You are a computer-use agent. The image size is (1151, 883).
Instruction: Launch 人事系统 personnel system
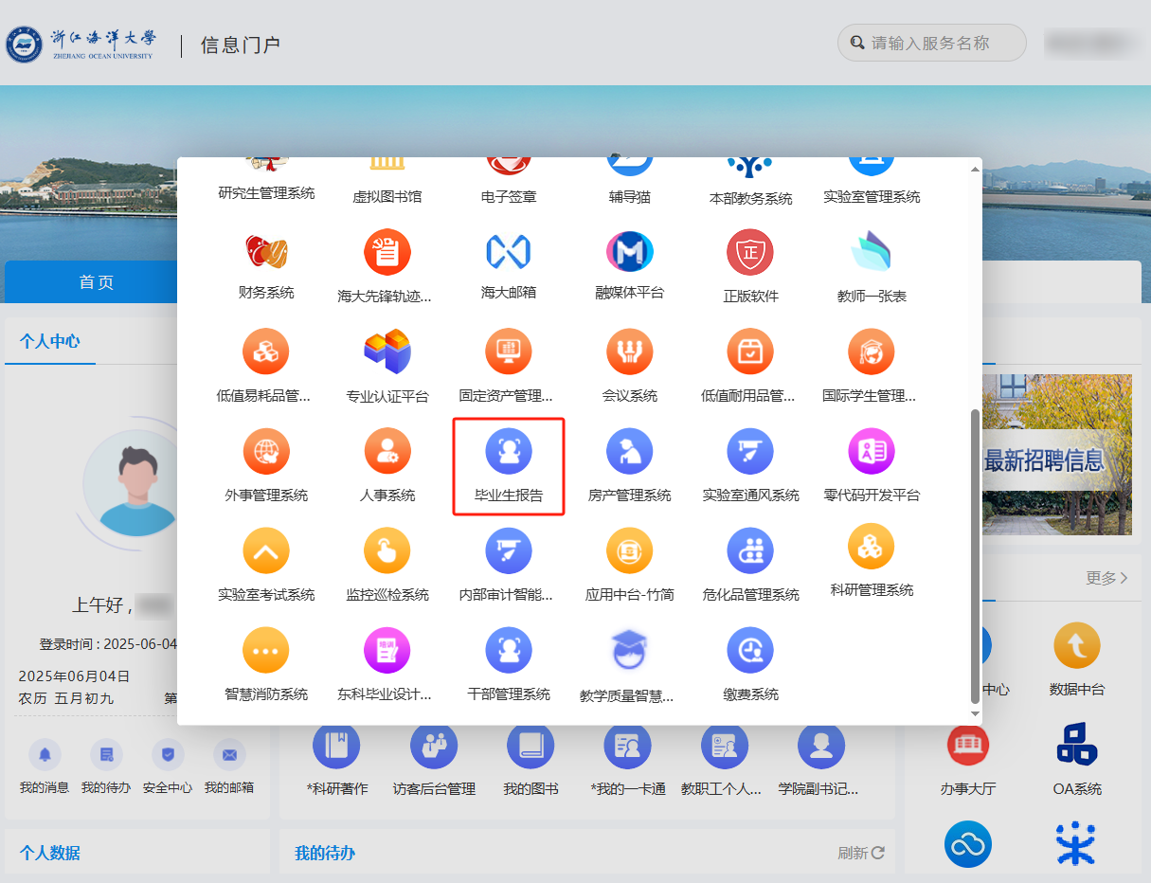387,452
